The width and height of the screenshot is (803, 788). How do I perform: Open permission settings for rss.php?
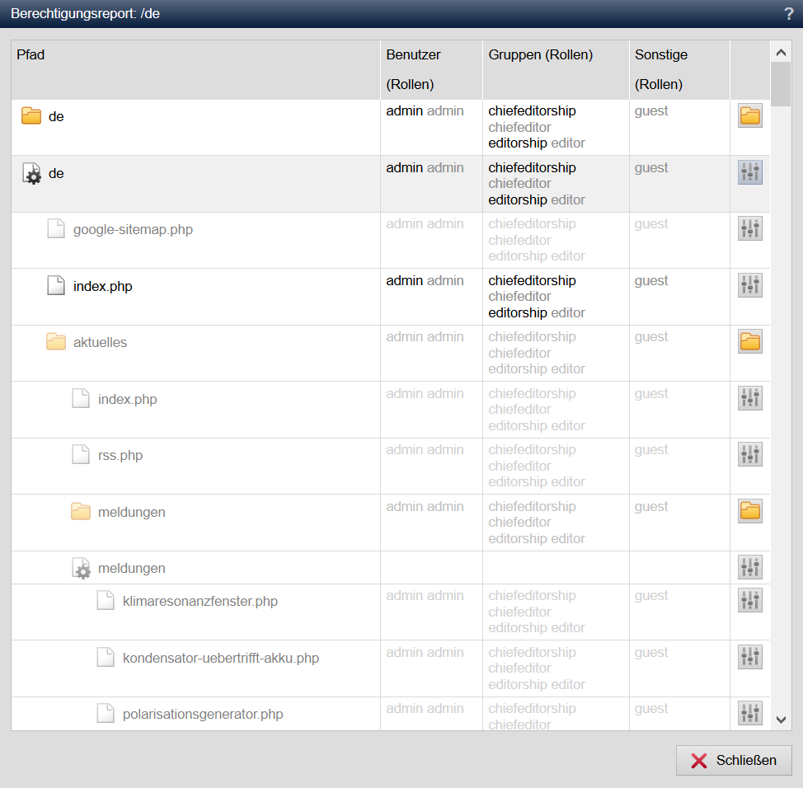(749, 454)
